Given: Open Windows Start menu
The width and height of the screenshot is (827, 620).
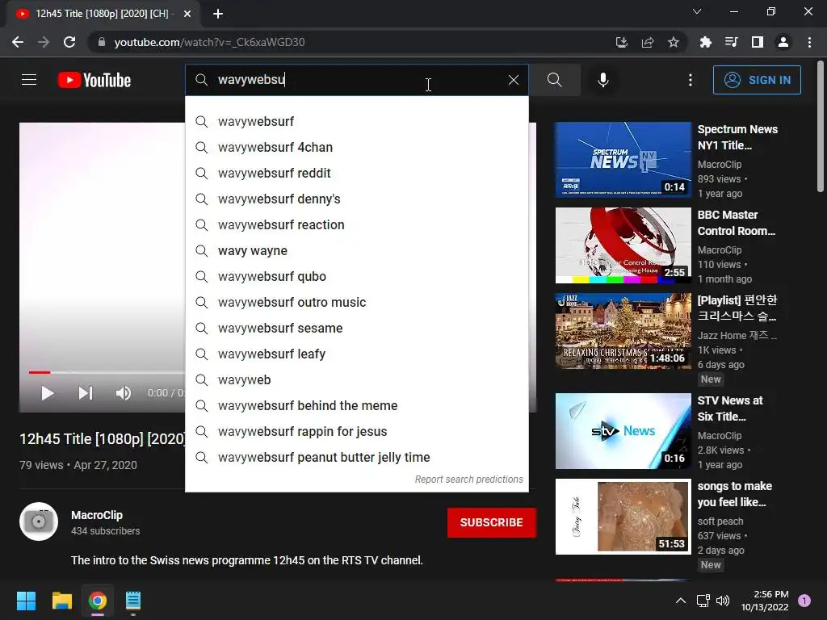Looking at the screenshot, I should pos(26,601).
